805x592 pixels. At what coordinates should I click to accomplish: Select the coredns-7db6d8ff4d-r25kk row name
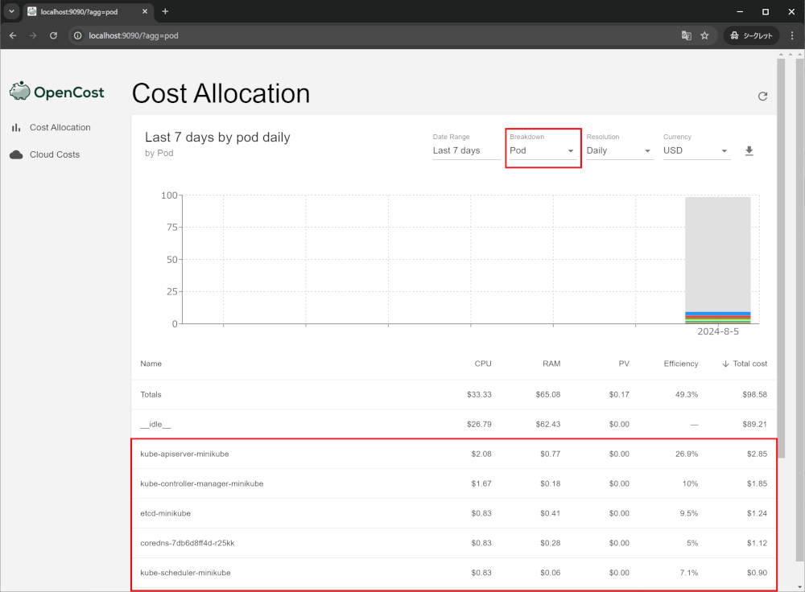[188, 543]
